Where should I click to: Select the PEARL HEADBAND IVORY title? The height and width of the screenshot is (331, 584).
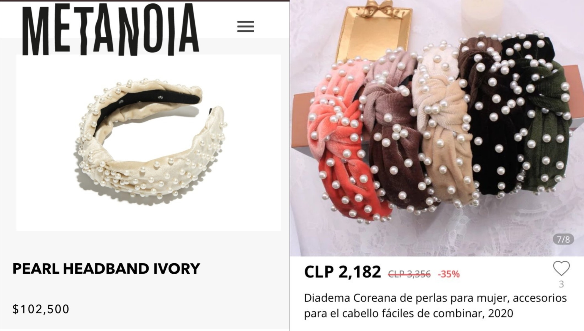coord(106,269)
